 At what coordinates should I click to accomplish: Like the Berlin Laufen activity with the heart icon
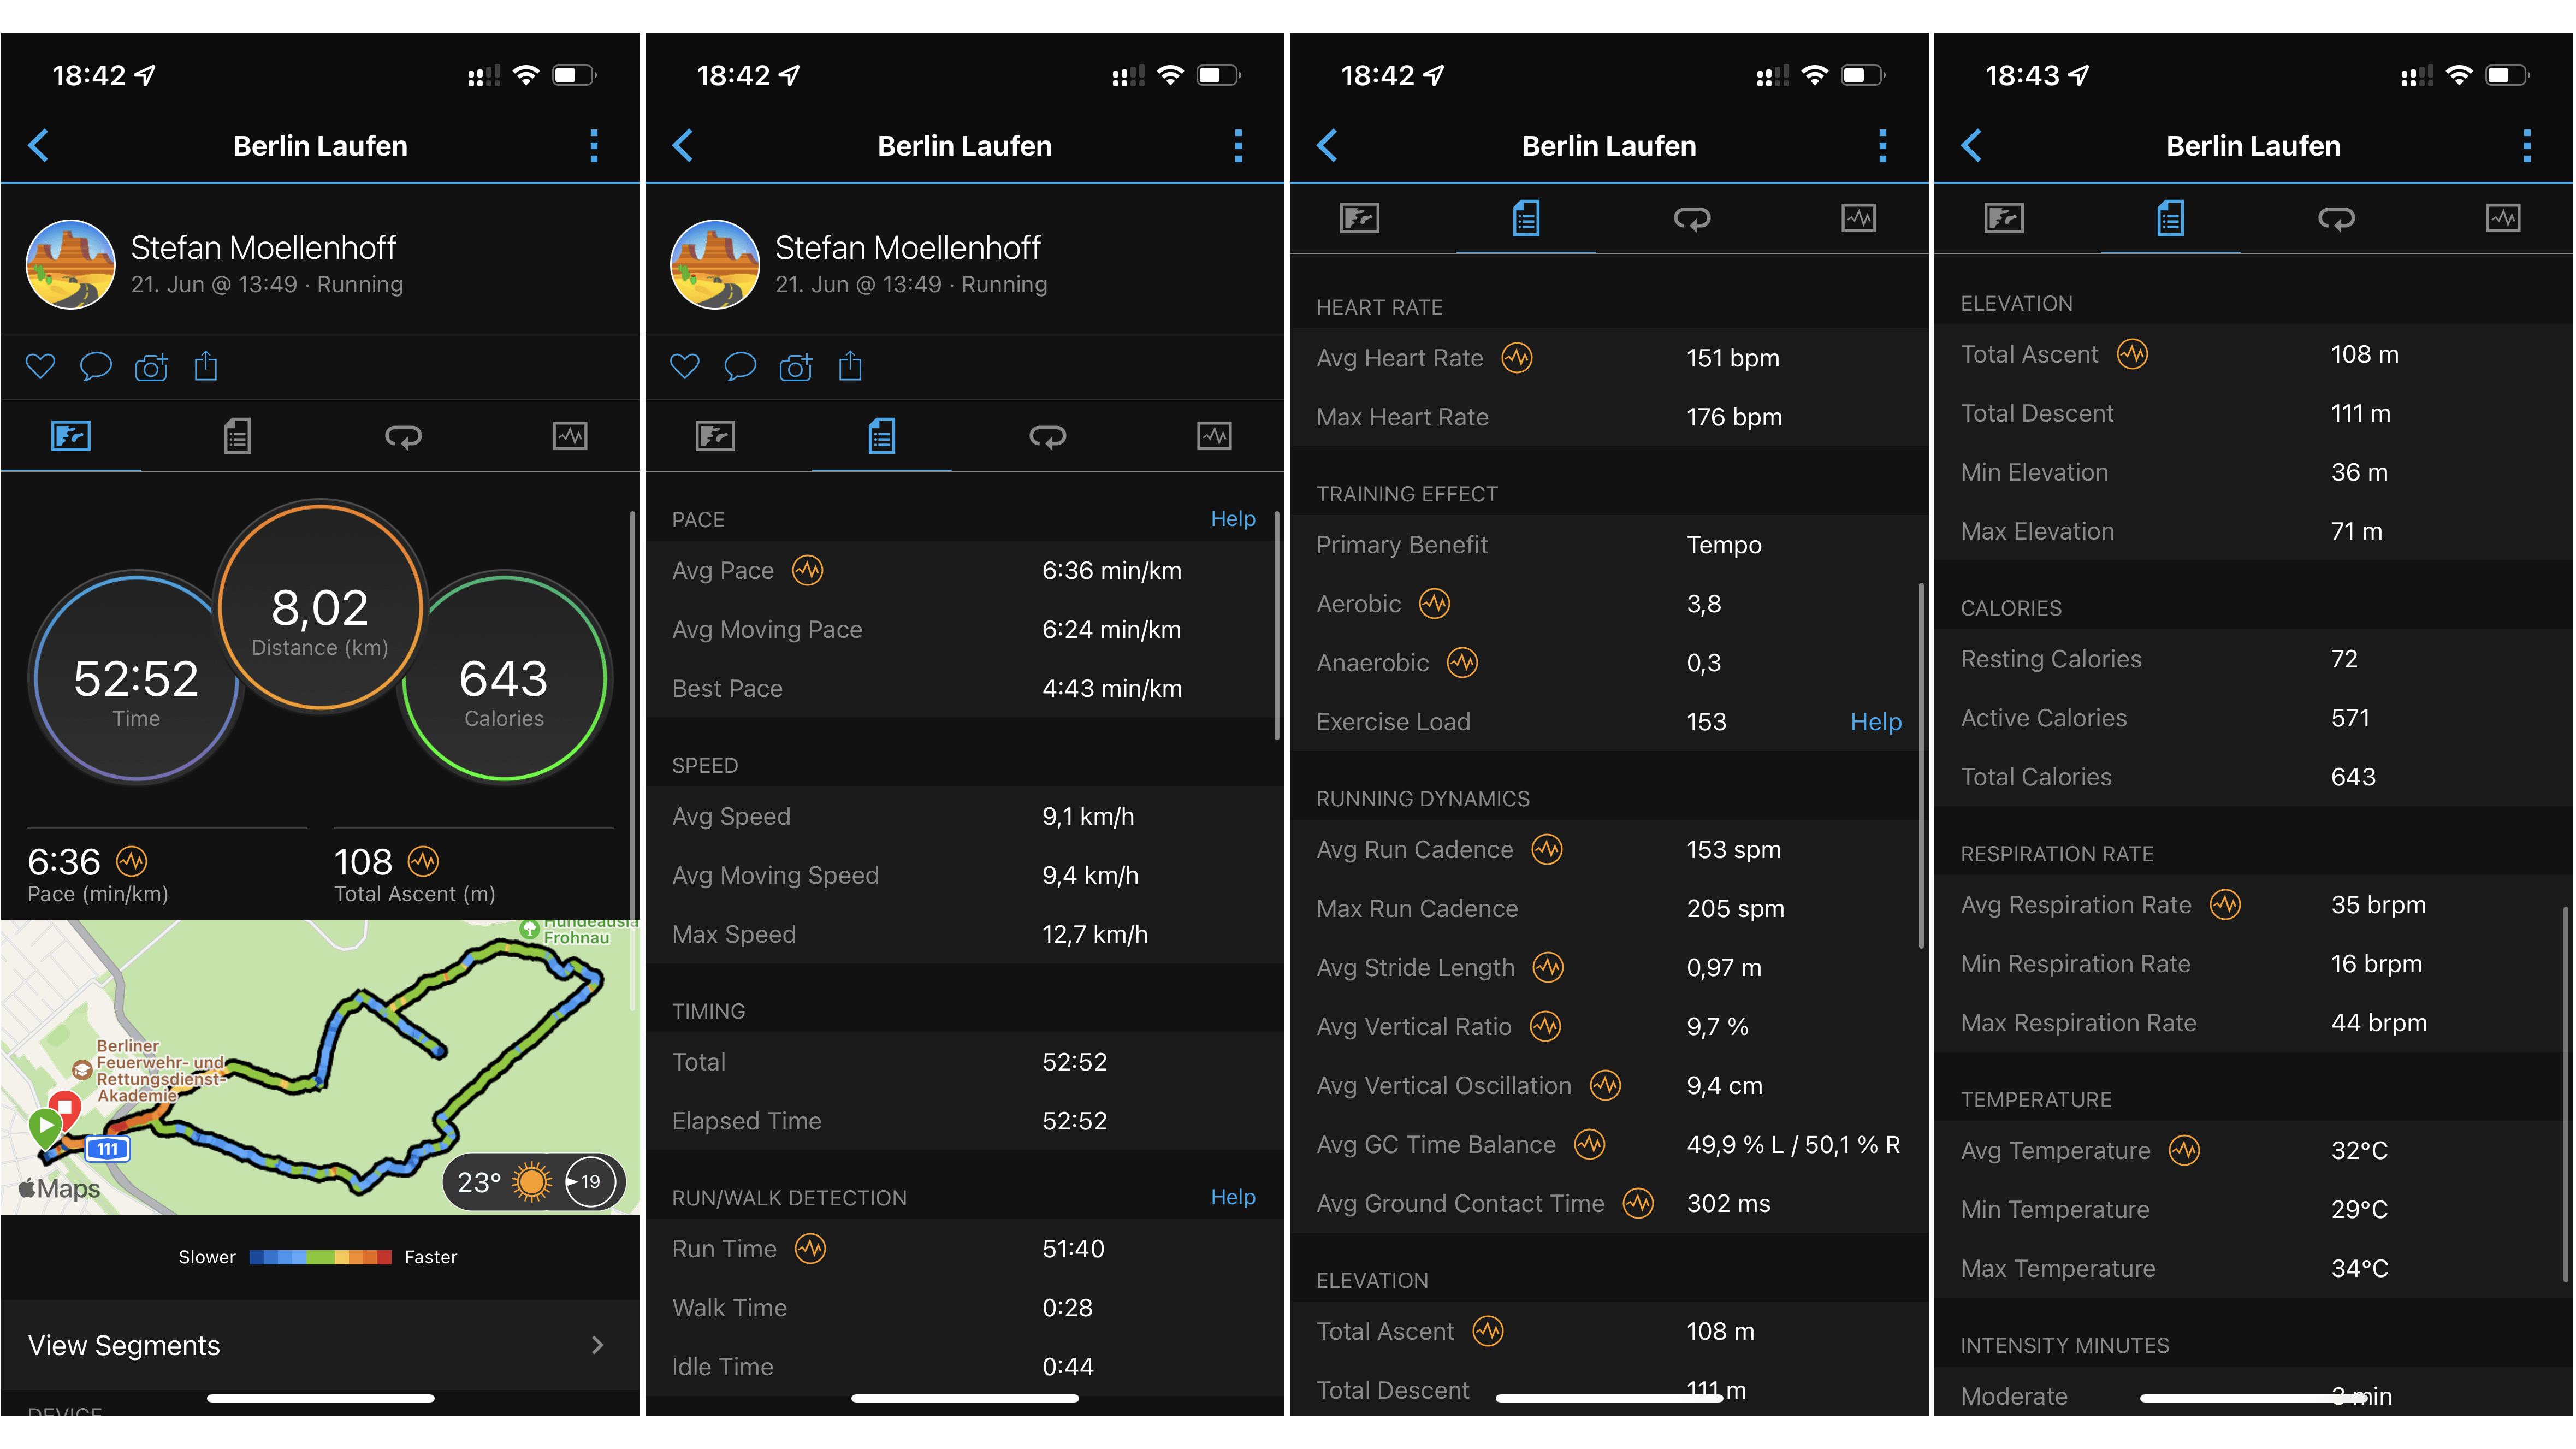pos(40,366)
